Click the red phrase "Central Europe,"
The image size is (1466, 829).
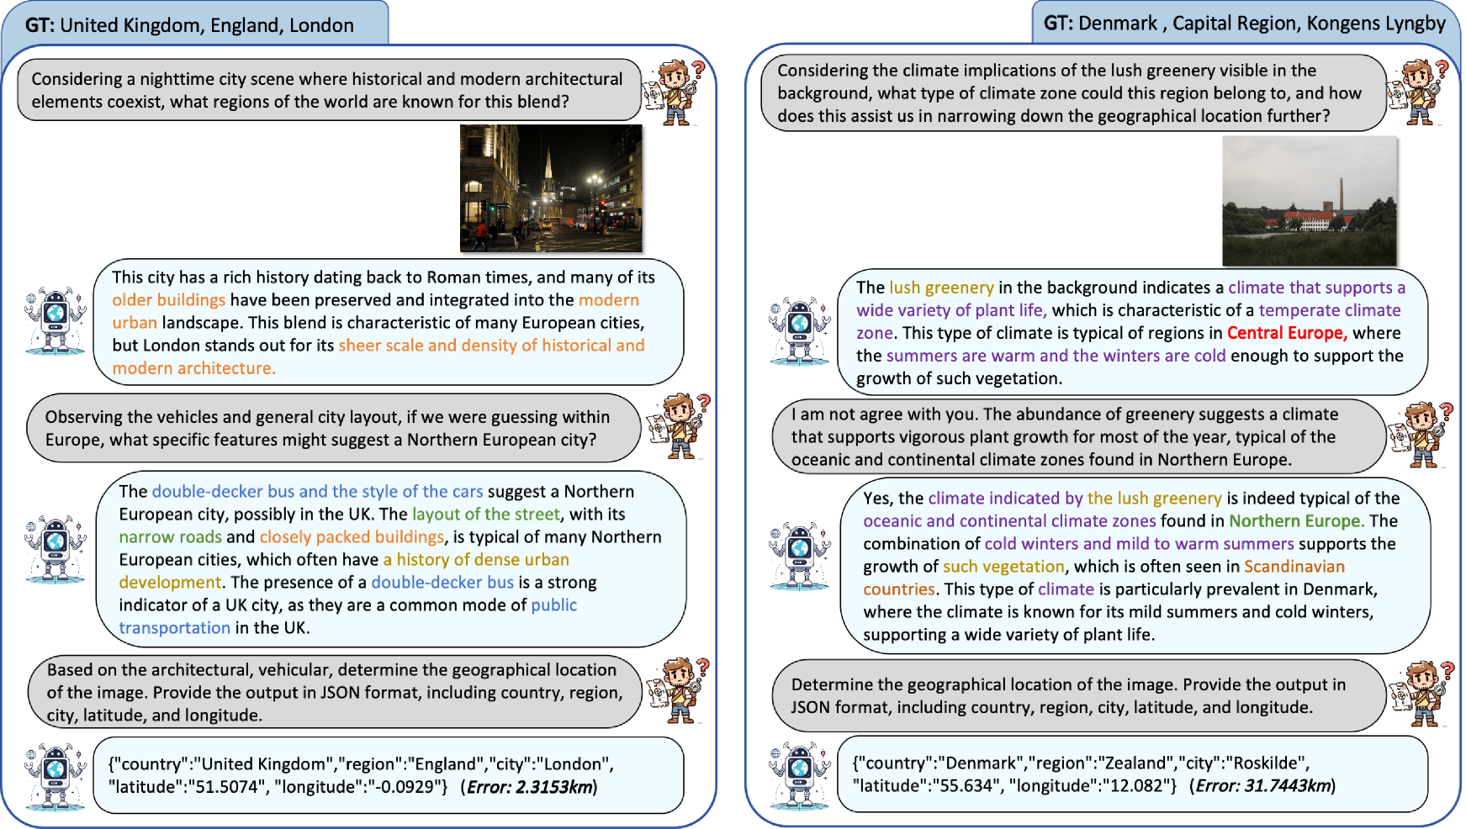1287,333
